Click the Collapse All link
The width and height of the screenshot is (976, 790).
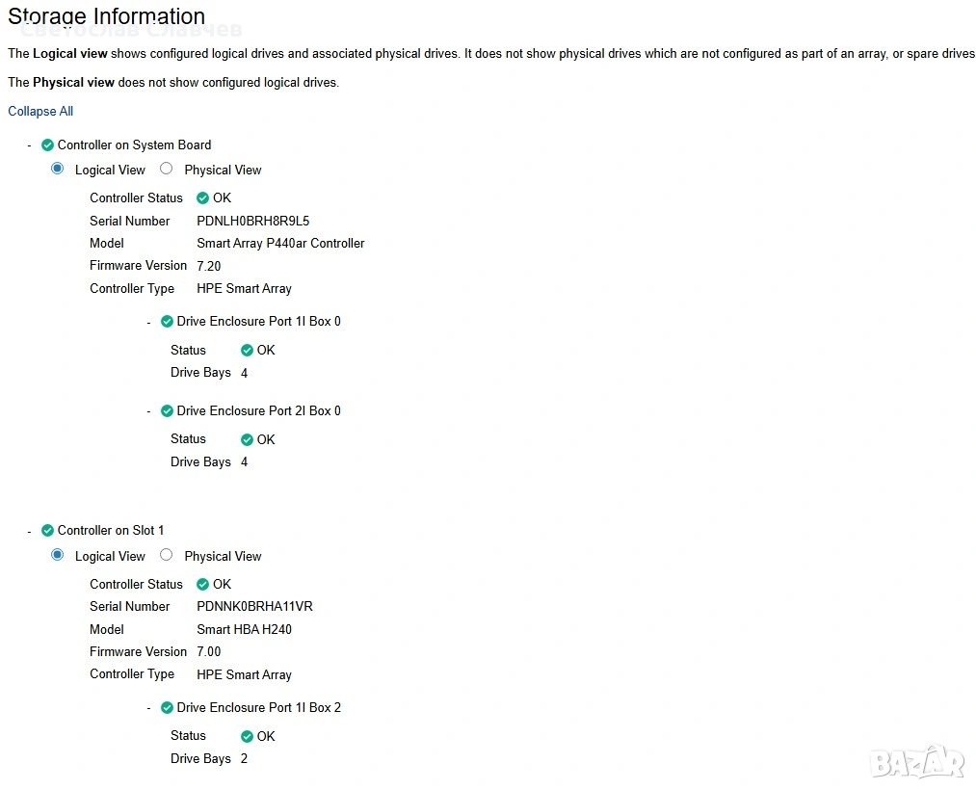[x=40, y=112]
